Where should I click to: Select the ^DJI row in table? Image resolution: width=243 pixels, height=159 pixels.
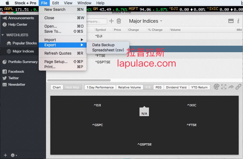tap(165, 36)
